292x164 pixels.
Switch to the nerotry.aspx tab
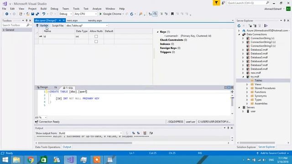95,20
